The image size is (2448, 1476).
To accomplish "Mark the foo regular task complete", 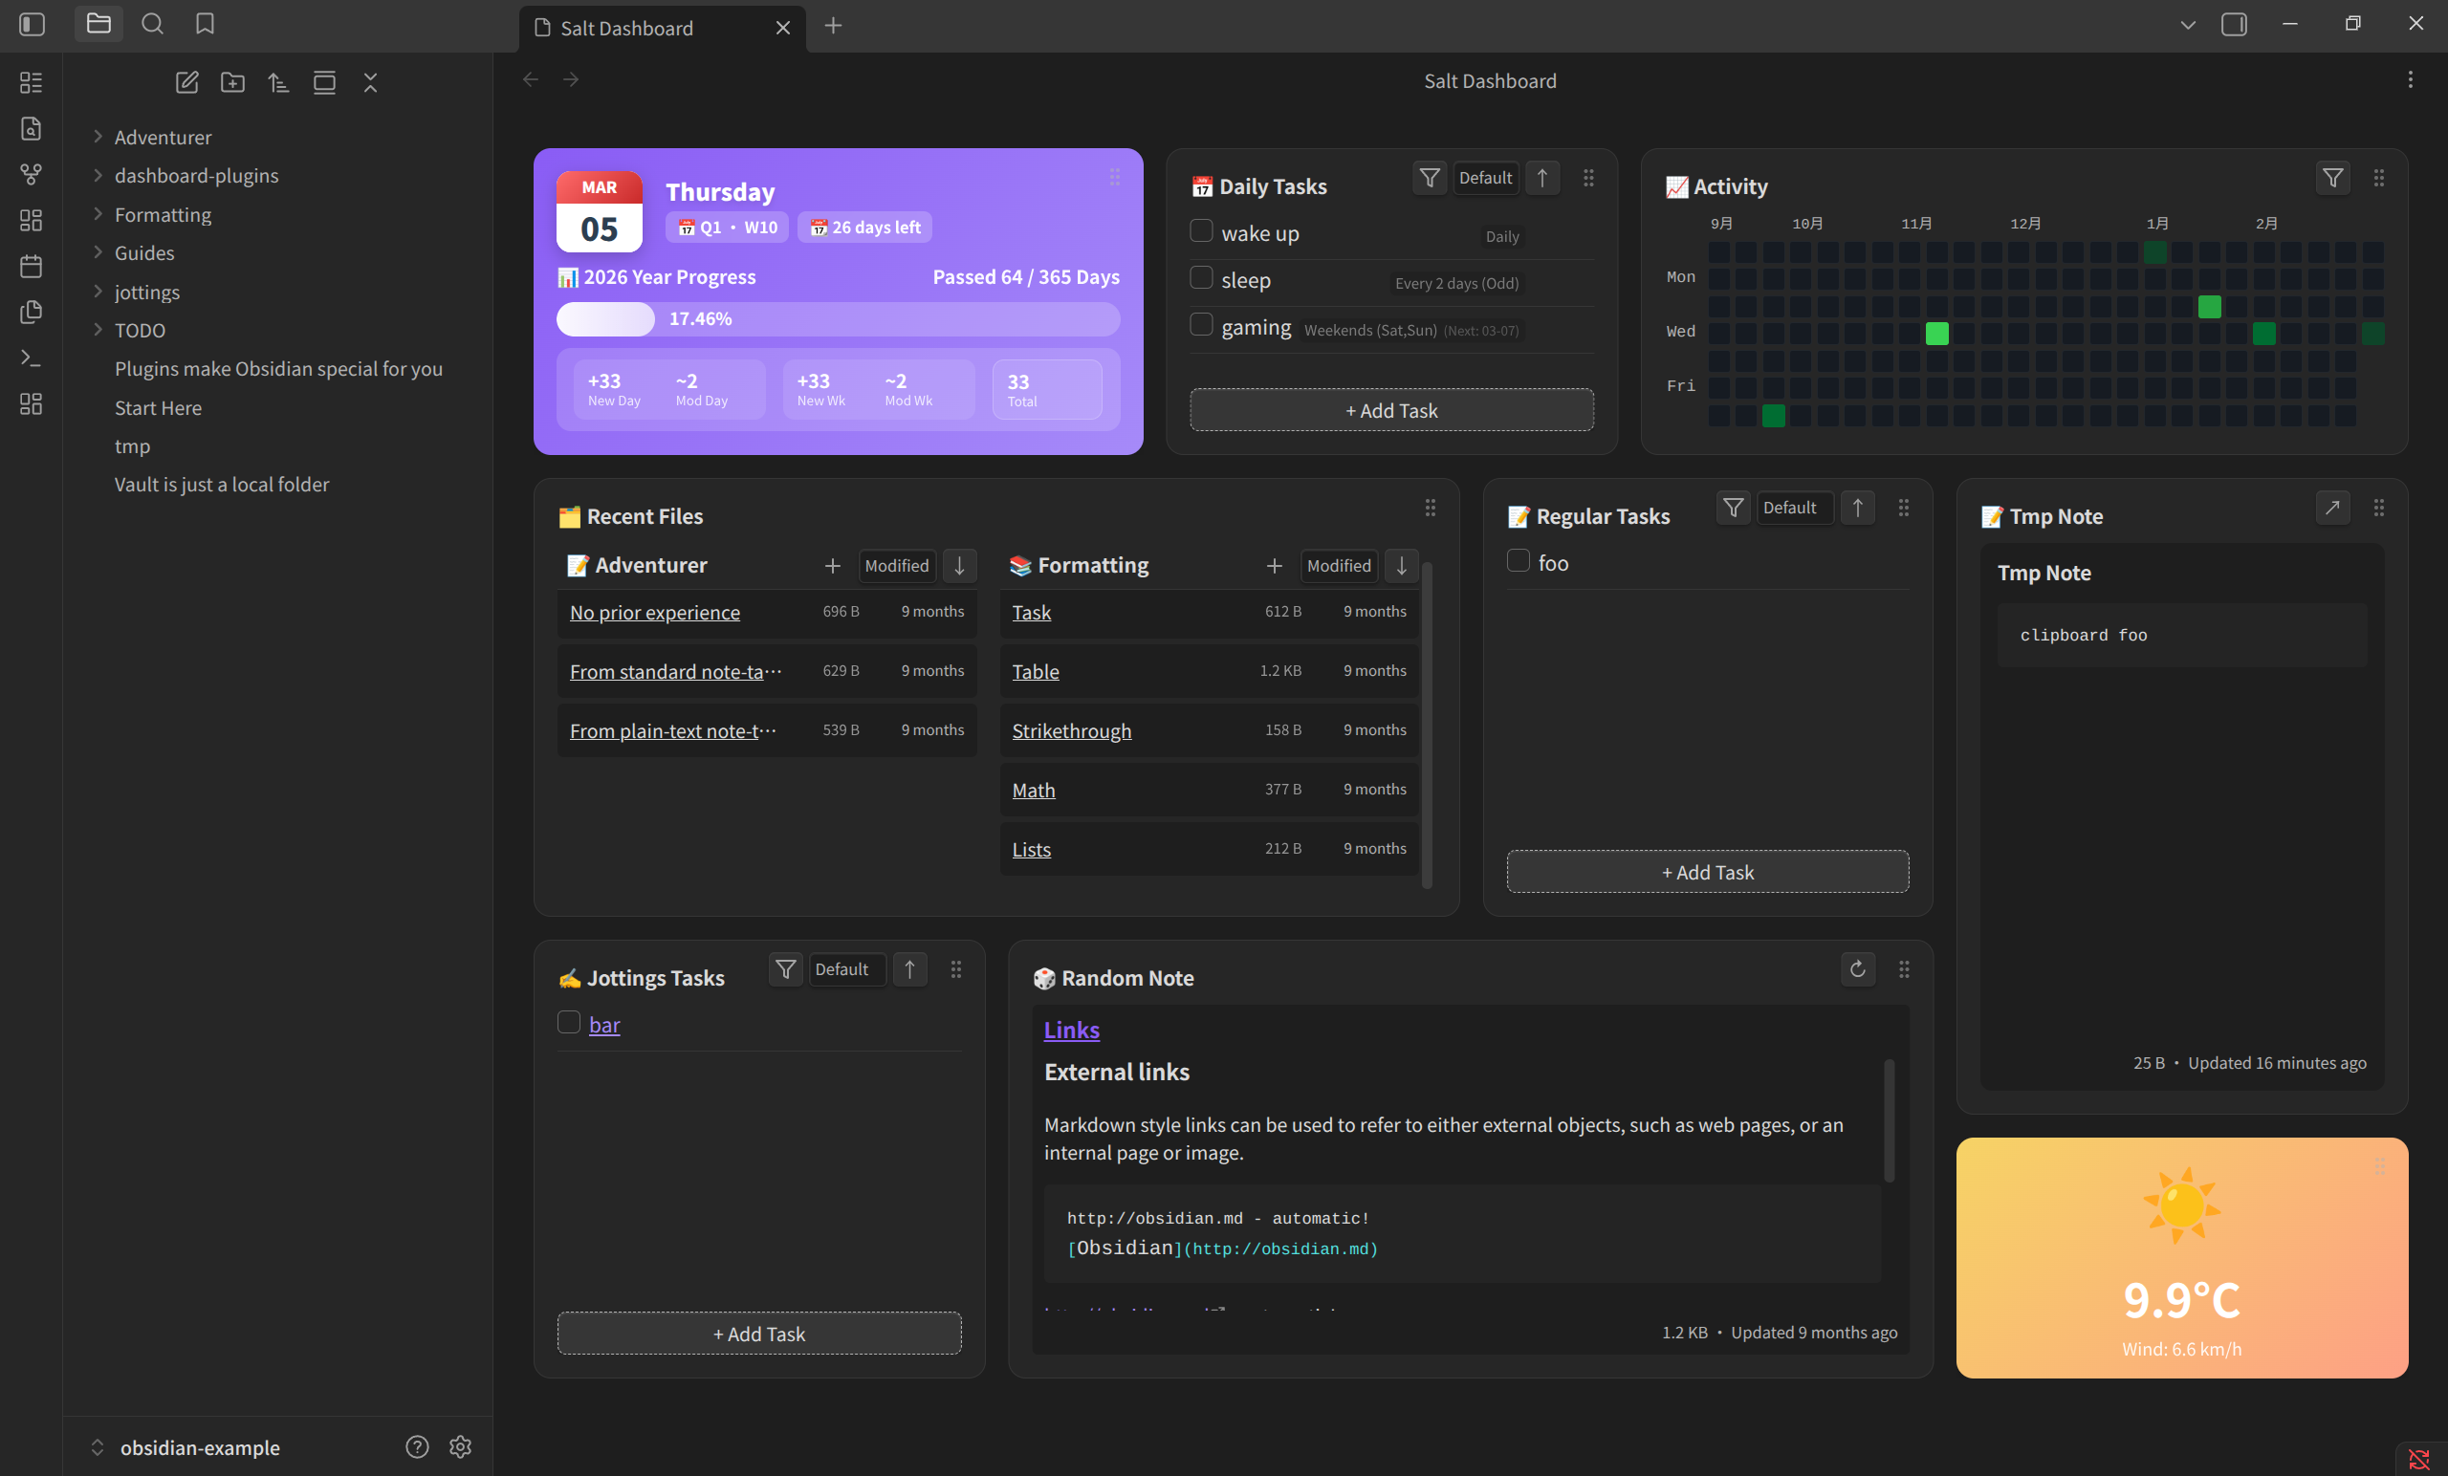I will [x=1517, y=560].
